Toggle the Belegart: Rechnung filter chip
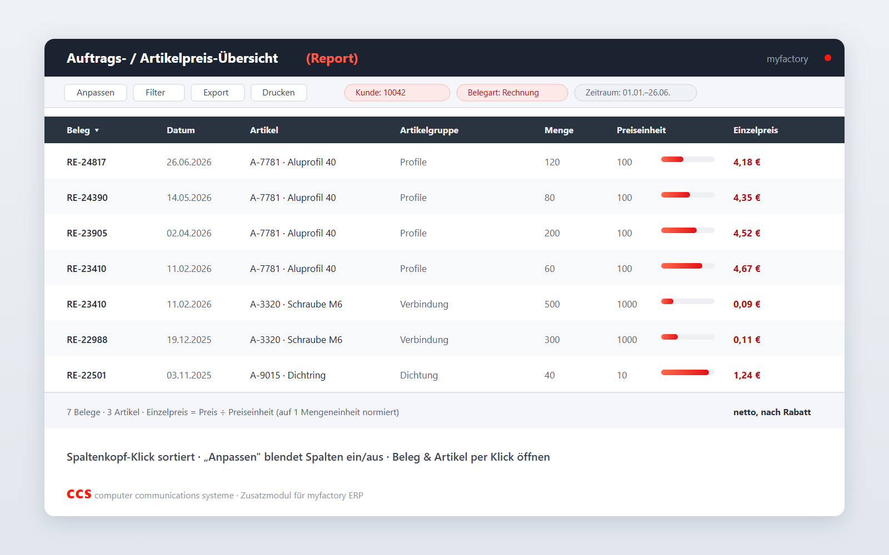Screen dimensions: 889x555 [512, 93]
